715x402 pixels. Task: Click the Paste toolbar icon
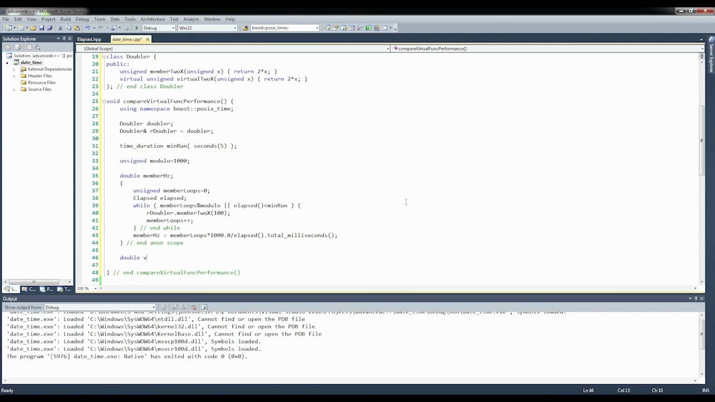[77, 28]
